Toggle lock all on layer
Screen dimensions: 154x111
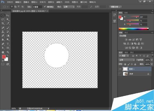pyautogui.click(x=135, y=64)
